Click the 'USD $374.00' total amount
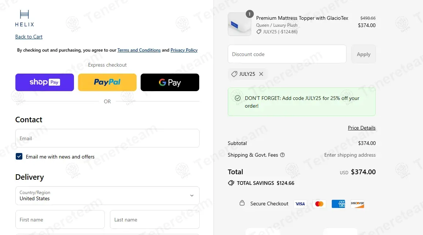 coord(358,172)
